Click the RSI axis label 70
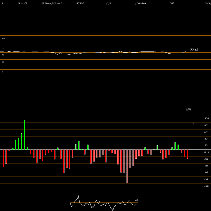 click(3, 49)
